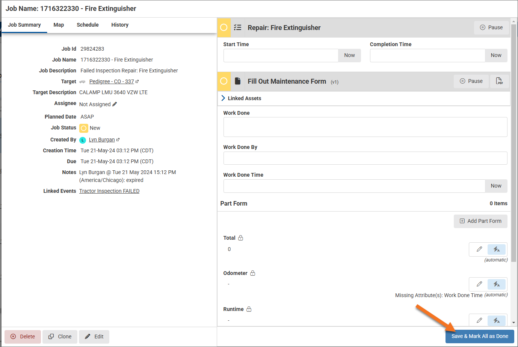Click the Total row pencil edit icon
Viewport: 518px width, 347px height.
(479, 249)
